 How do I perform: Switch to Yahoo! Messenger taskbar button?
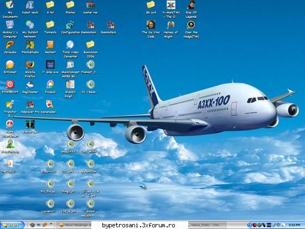(75, 225)
